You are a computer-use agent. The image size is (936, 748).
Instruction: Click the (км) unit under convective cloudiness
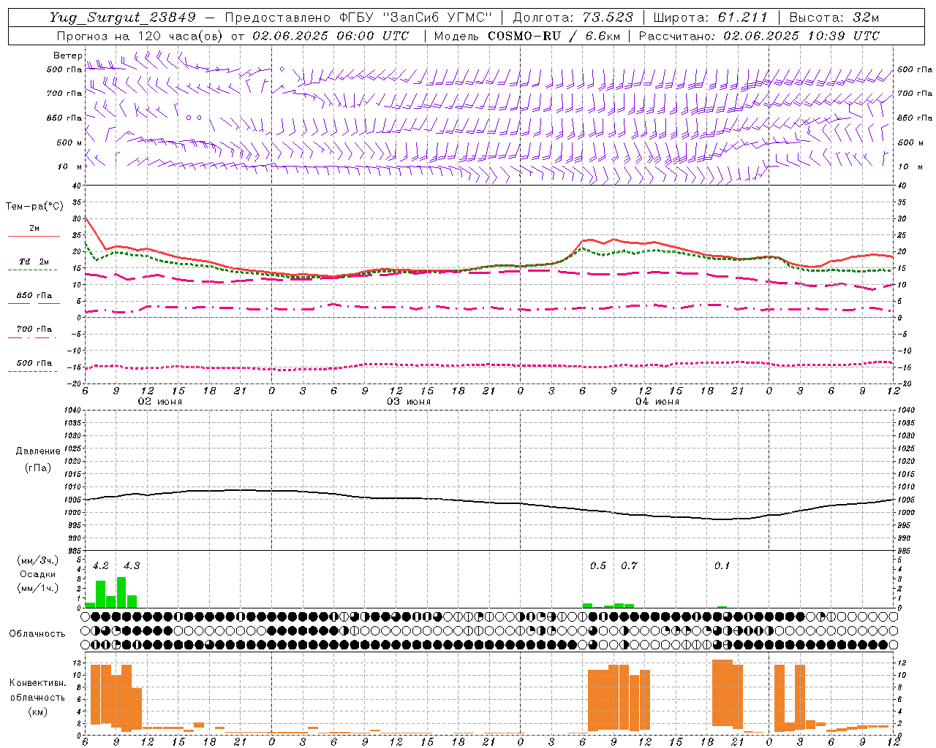[x=37, y=711]
